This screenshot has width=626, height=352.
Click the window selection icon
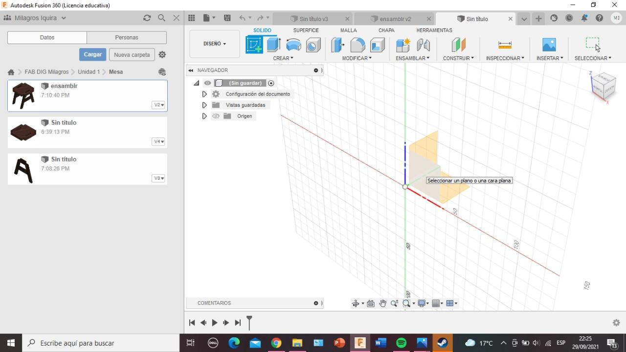[x=592, y=44]
